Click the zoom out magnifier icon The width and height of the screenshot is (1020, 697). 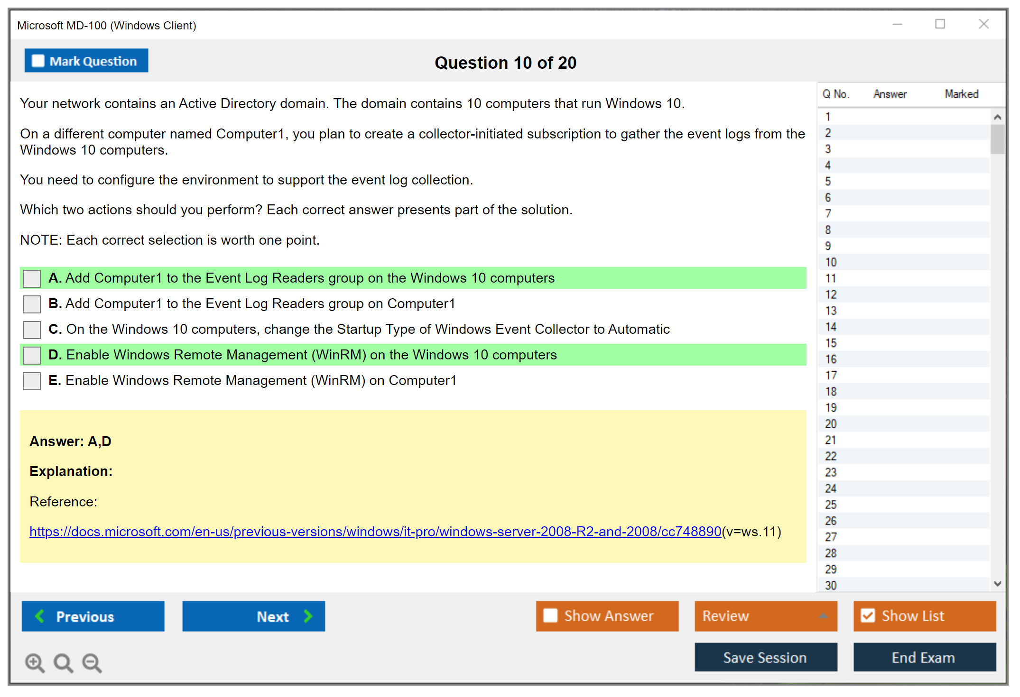(92, 662)
